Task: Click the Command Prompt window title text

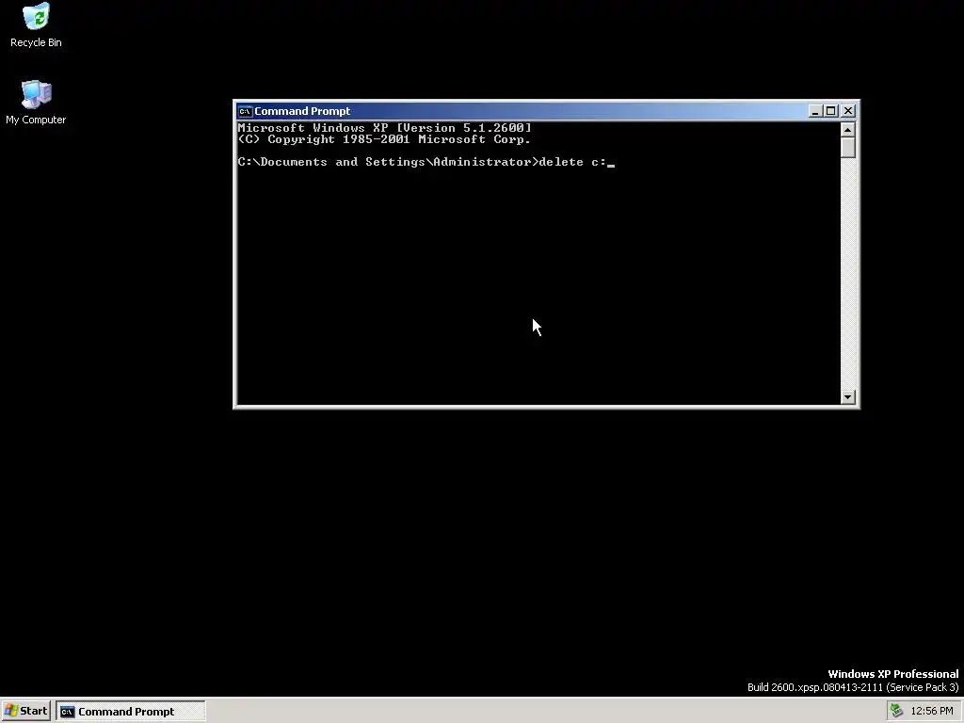Action: (x=302, y=111)
